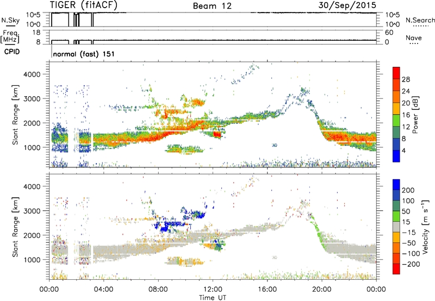Click the 'Velocity [m s-1]' colorbar label

[x=425, y=227]
